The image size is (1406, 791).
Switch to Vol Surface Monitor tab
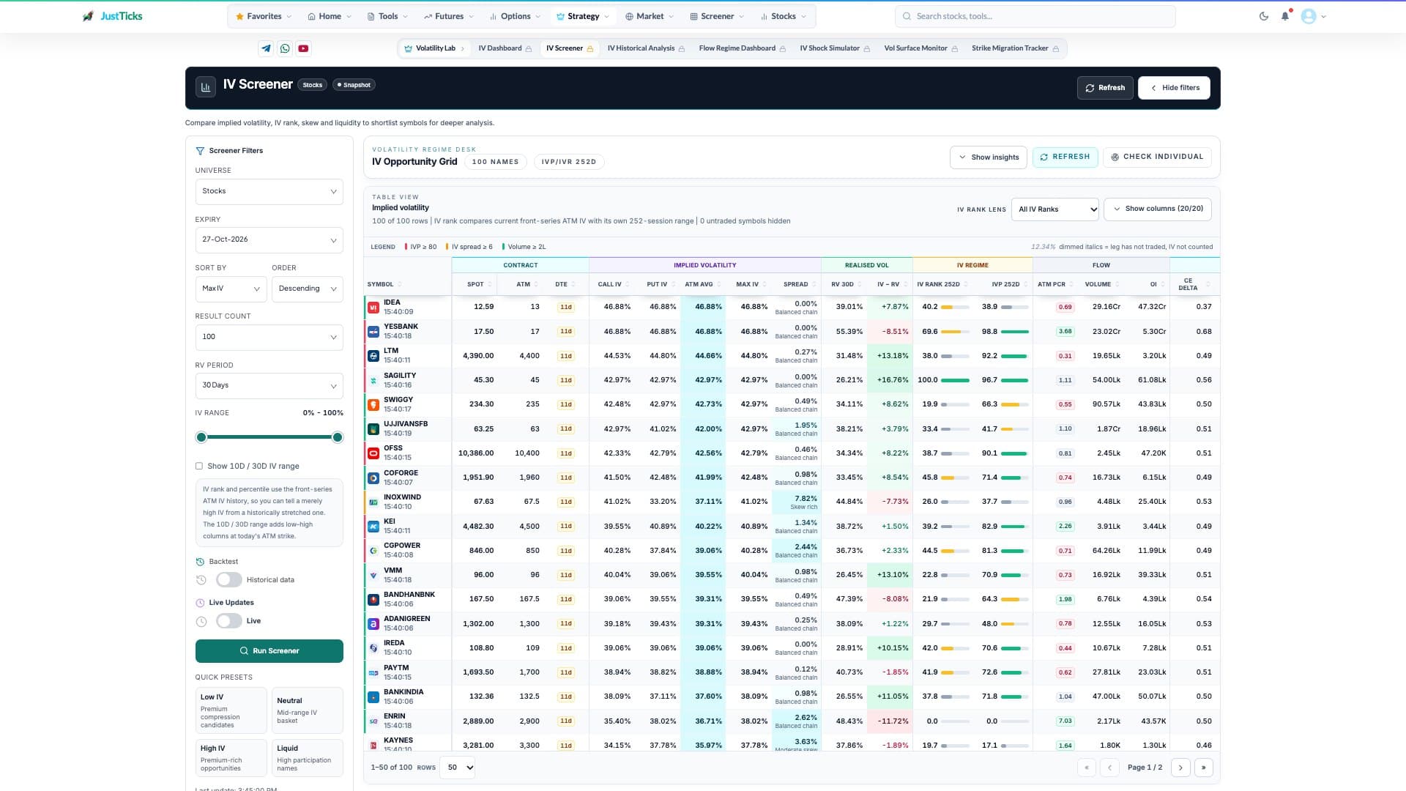click(920, 48)
